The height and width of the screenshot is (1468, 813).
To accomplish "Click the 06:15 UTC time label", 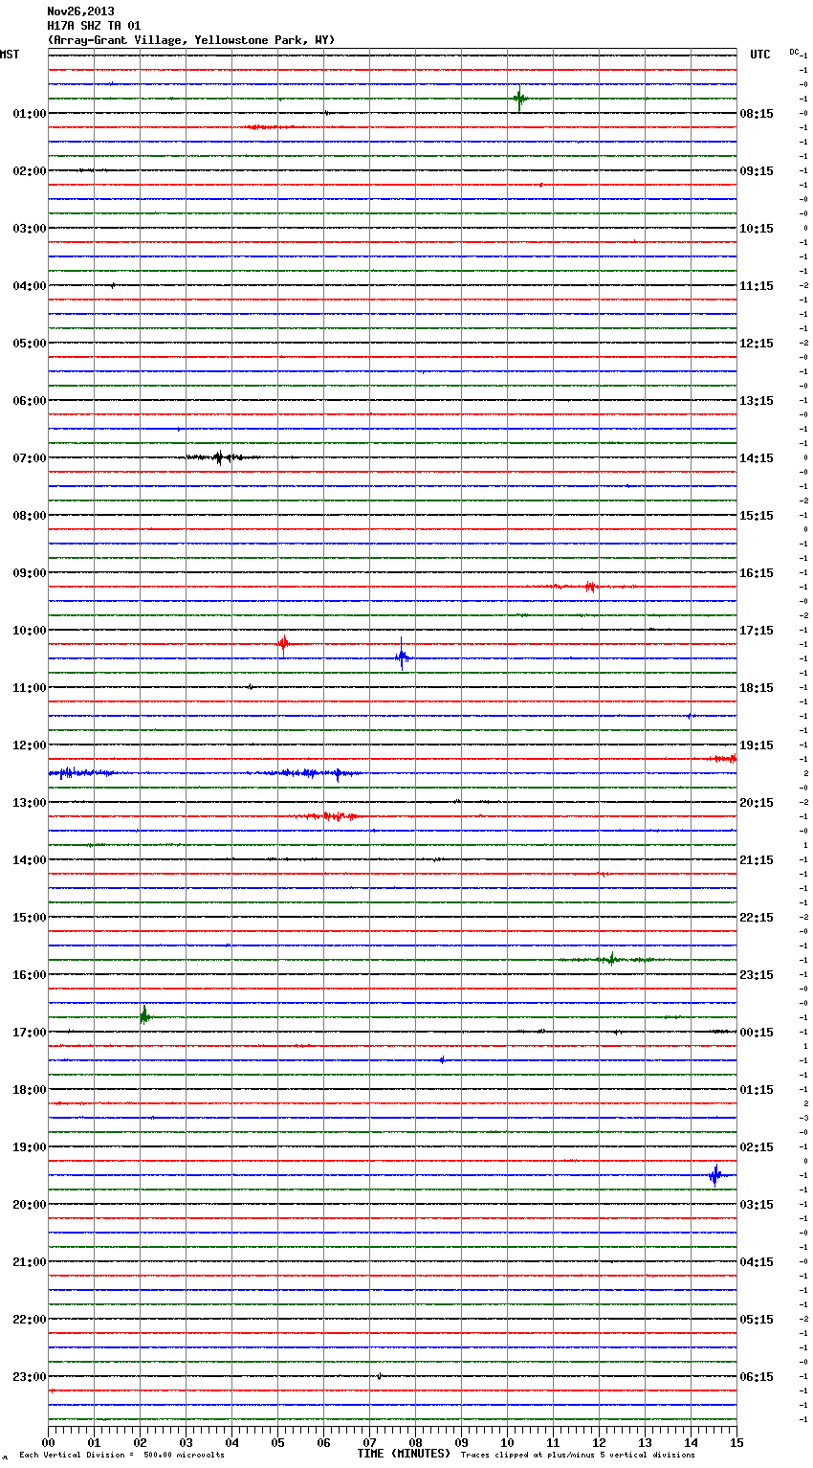I will (x=757, y=1377).
